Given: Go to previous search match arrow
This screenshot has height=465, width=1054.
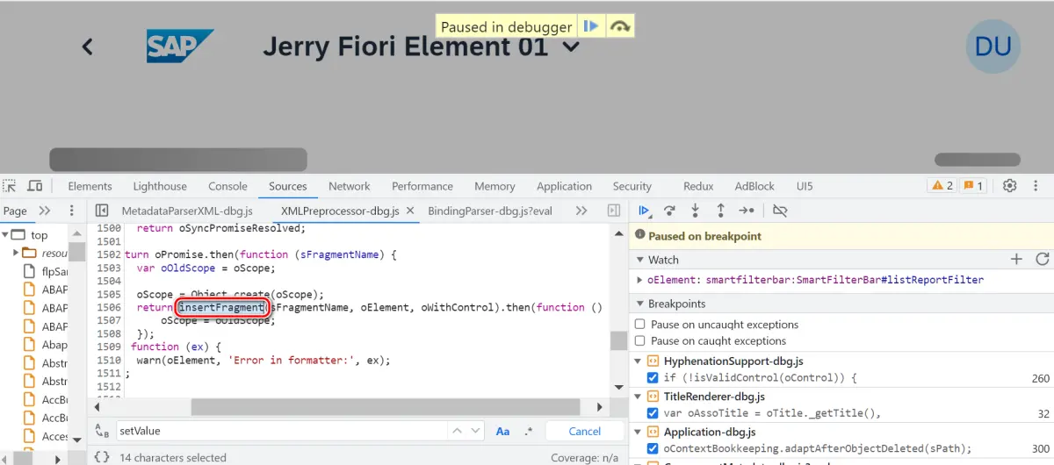Looking at the screenshot, I should tap(456, 431).
